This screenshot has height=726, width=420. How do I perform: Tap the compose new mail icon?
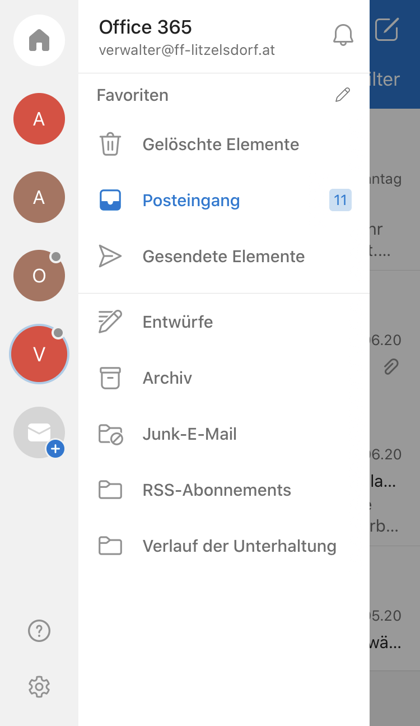387,30
